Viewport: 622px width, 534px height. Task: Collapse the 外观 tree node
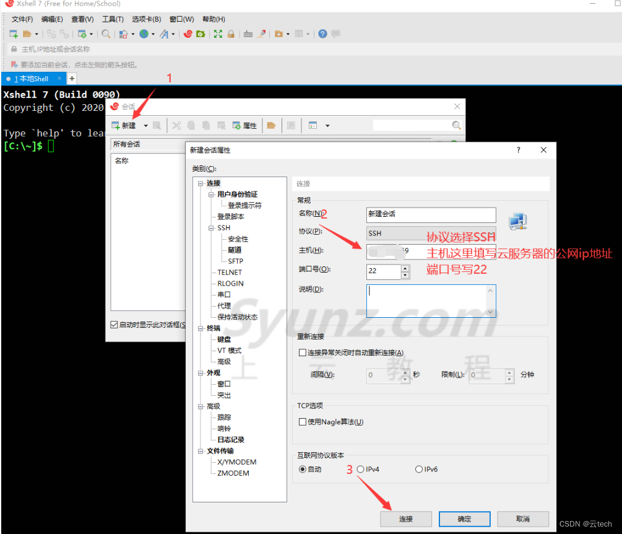(x=201, y=373)
